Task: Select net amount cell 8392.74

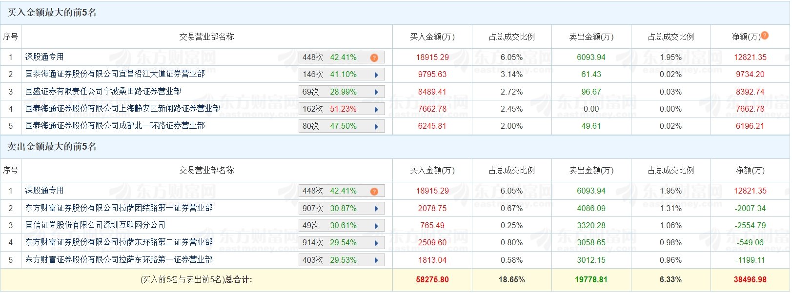Action: point(750,92)
